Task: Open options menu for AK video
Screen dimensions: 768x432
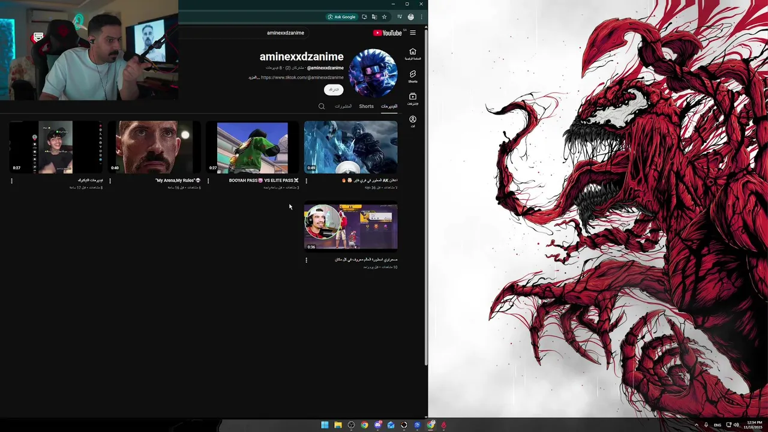Action: pyautogui.click(x=306, y=181)
